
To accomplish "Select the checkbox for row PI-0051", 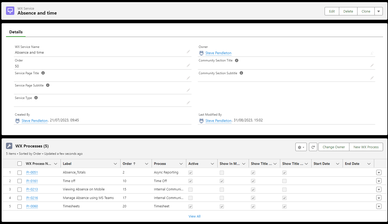I will pyautogui.click(x=20, y=172).
